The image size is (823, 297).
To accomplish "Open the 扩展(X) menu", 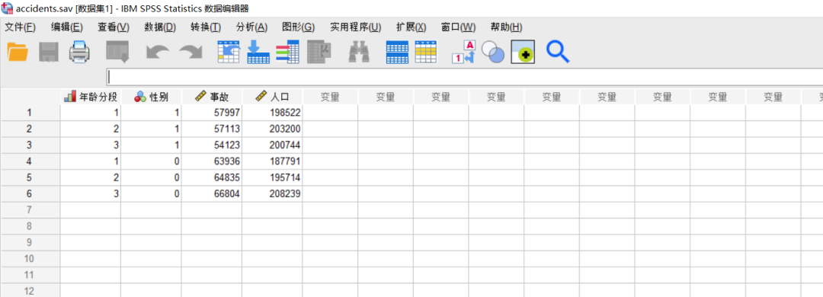I will click(411, 27).
